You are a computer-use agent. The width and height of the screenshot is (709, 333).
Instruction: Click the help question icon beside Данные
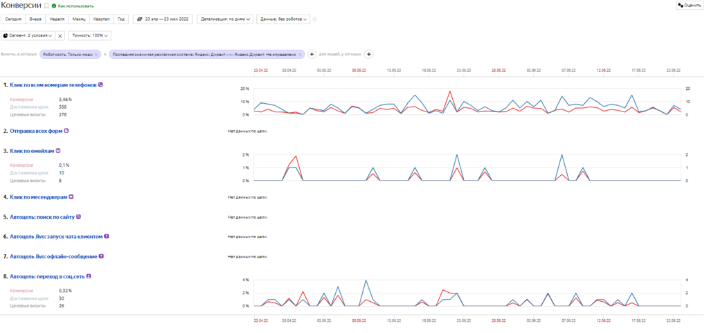pyautogui.click(x=315, y=19)
